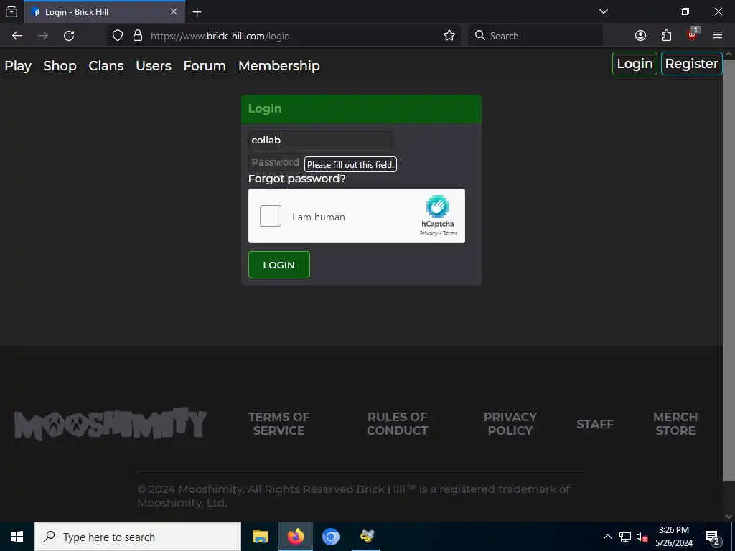Open the Windows Start menu

coord(17,537)
